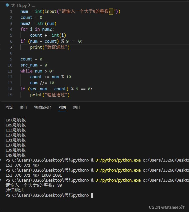Click the terminal output '验证通过'

coord(14,190)
